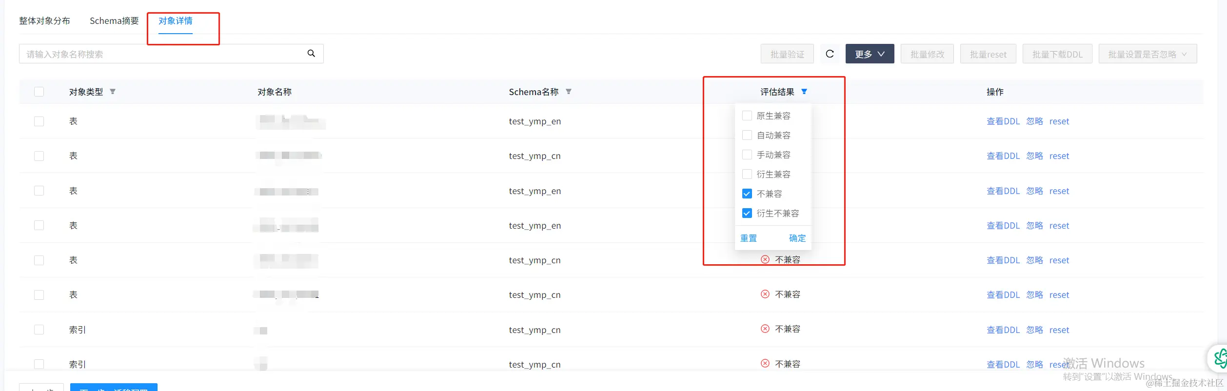Uncheck the 不兼容 filter checkbox

coord(747,194)
